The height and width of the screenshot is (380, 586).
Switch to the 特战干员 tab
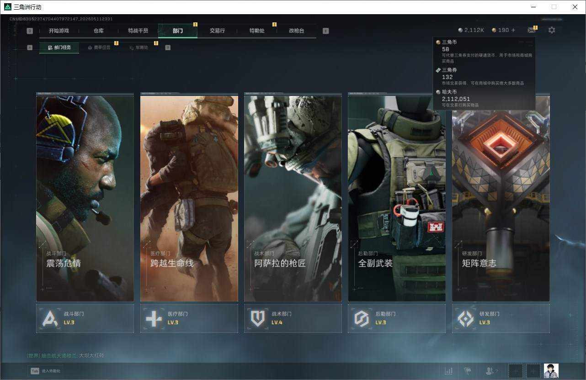click(138, 31)
